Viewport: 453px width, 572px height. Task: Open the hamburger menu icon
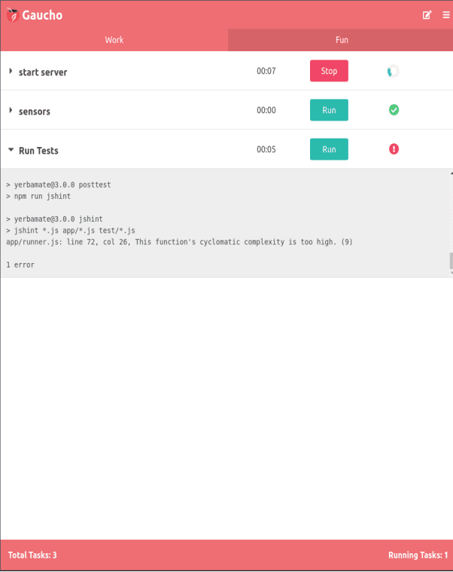click(445, 14)
